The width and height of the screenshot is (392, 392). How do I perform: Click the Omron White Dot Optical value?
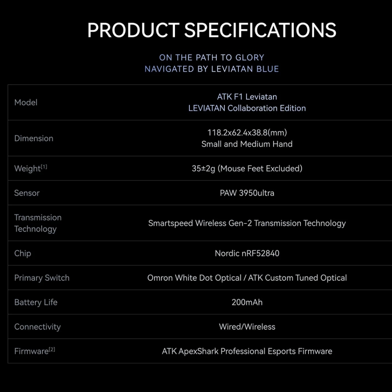(194, 278)
